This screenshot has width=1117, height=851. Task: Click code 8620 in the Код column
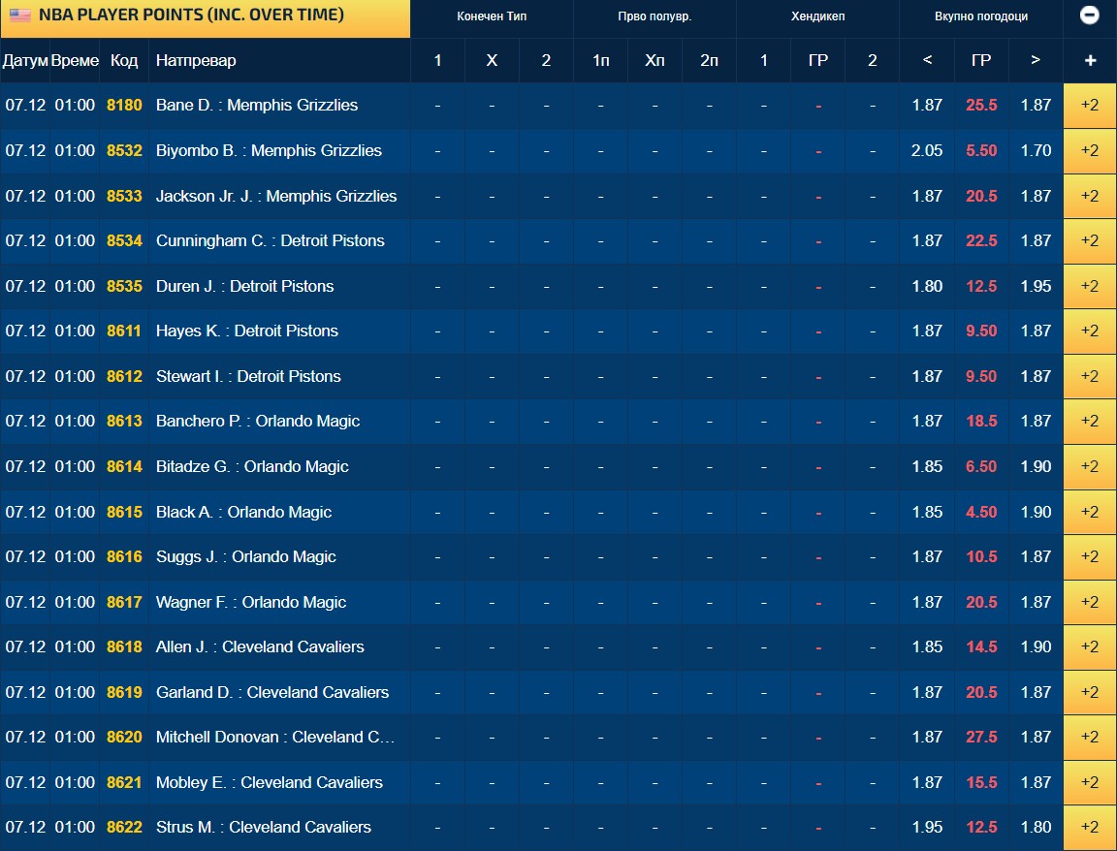125,737
